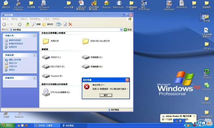Click the 變更設定 link
Viewport: 214px width, 128px height.
coord(13,47)
